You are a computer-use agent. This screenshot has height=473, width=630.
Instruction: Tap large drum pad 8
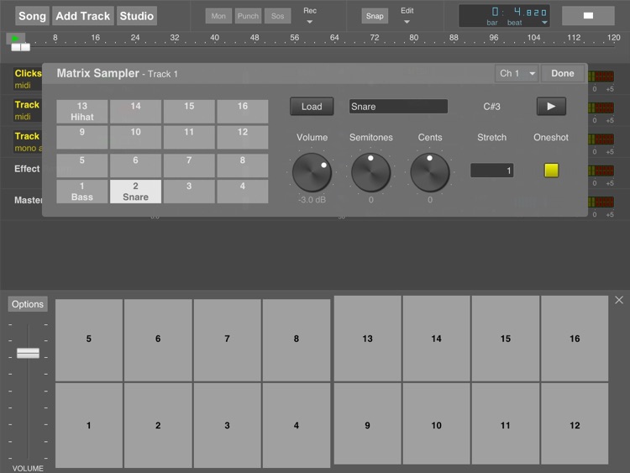[297, 339]
